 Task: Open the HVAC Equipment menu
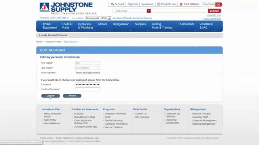pyautogui.click(x=50, y=26)
